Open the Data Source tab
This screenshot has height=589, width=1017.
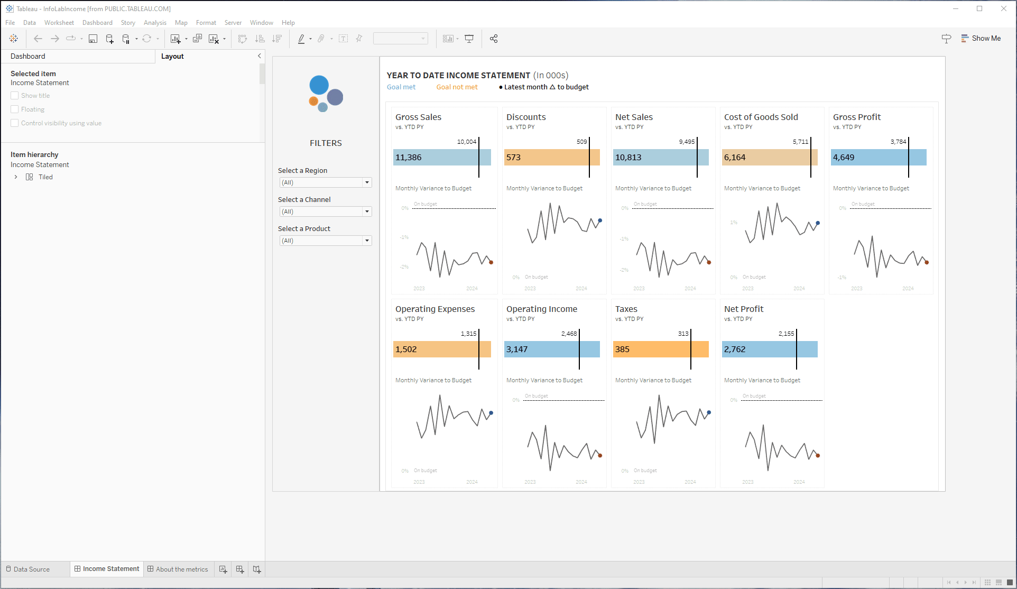28,569
